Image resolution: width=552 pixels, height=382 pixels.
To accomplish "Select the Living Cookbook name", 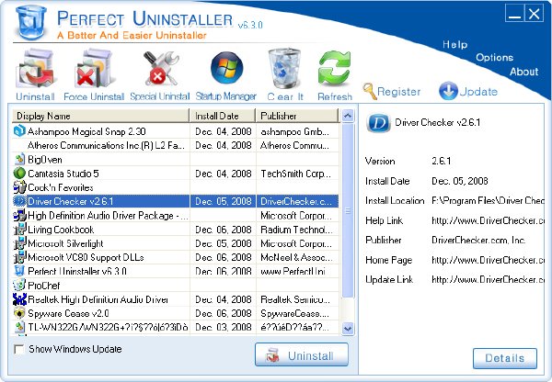I will click(61, 230).
